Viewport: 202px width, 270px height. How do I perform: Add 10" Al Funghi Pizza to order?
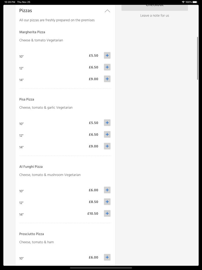click(x=107, y=190)
